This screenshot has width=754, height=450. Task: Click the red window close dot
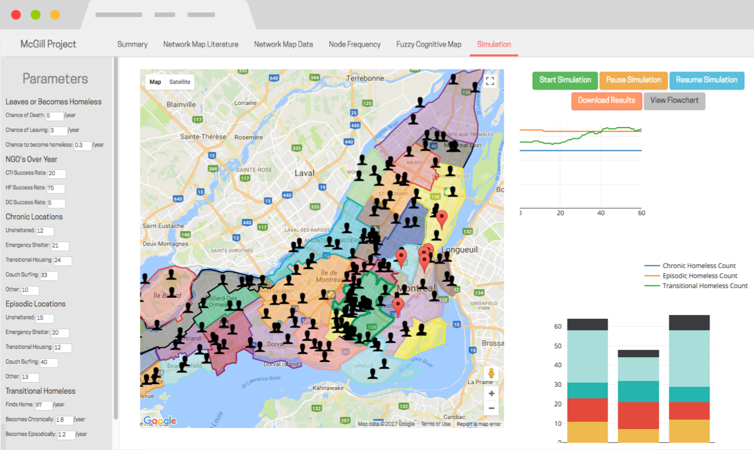pos(16,15)
